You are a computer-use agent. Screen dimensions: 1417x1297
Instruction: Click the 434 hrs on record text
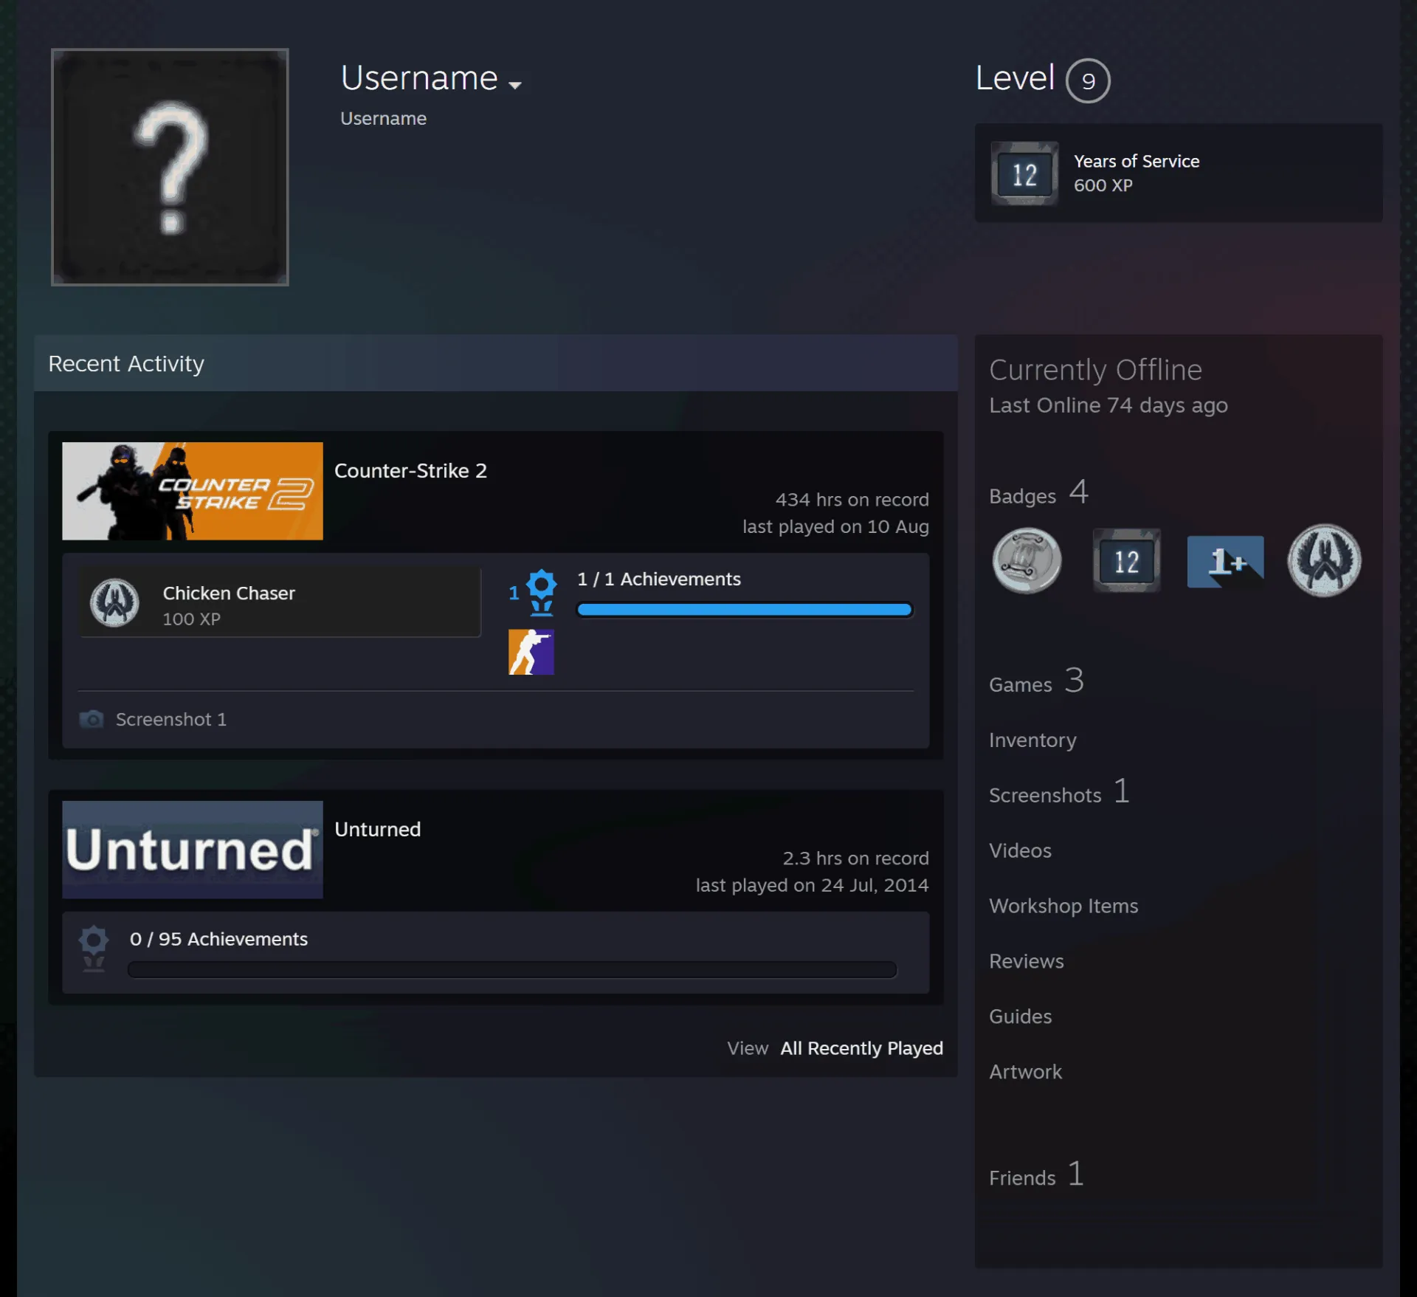852,500
